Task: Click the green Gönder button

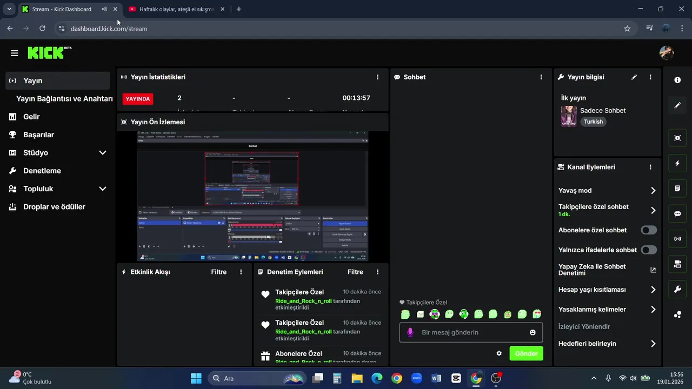Action: click(526, 354)
